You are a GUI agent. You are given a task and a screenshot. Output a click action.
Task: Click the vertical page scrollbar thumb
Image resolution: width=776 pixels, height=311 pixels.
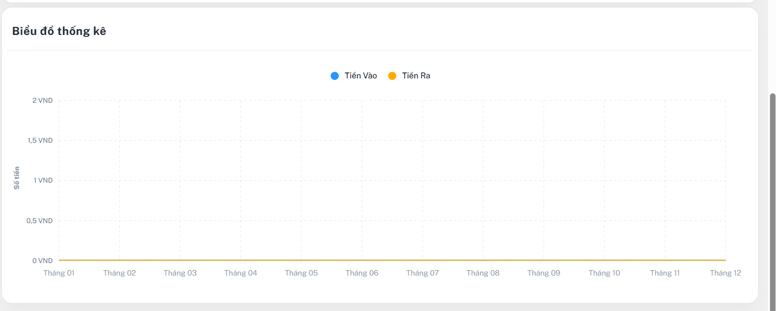coord(772,200)
